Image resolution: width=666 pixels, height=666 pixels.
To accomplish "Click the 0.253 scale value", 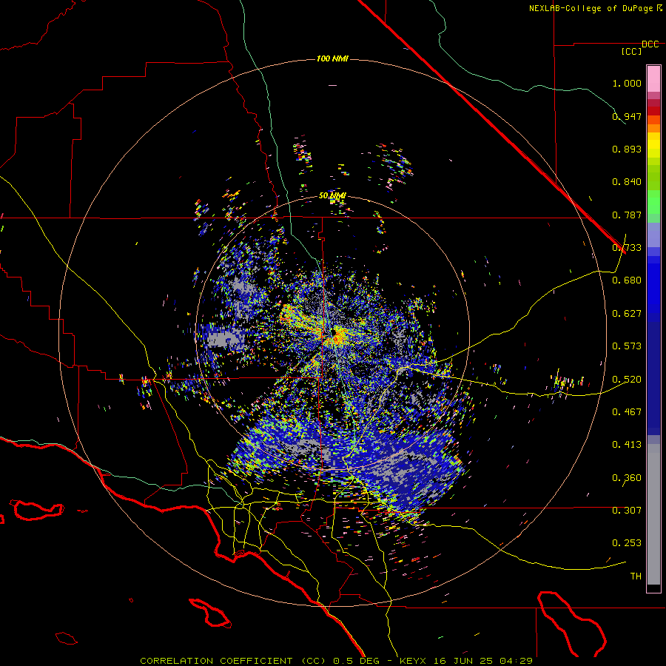I will [627, 543].
